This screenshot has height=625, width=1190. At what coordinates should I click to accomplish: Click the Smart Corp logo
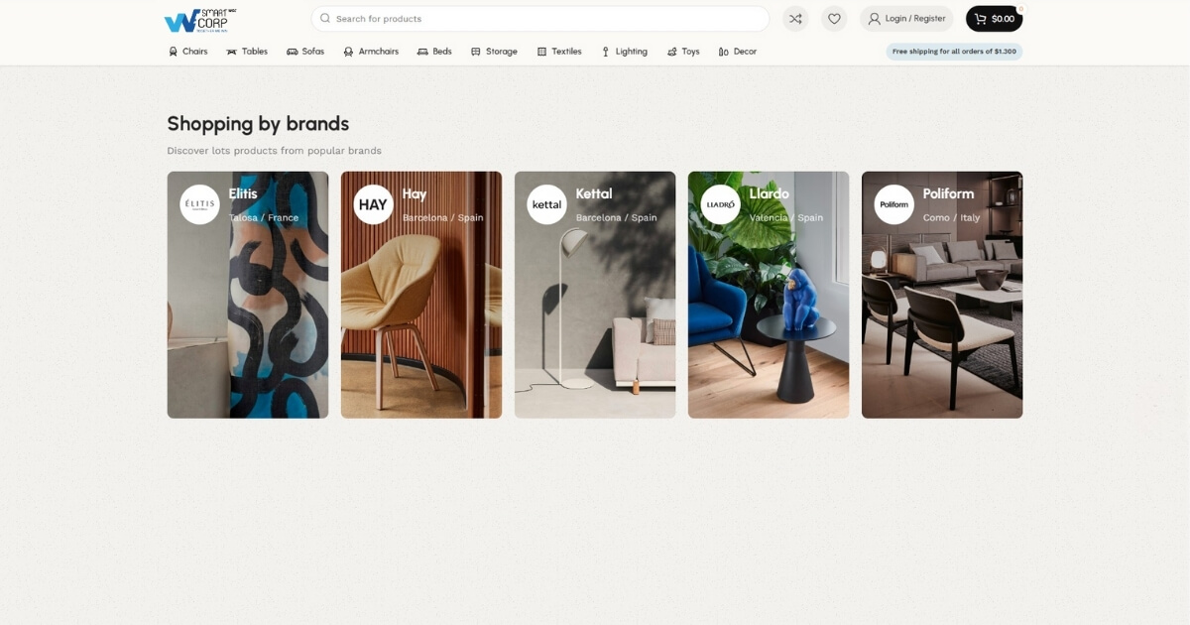199,20
